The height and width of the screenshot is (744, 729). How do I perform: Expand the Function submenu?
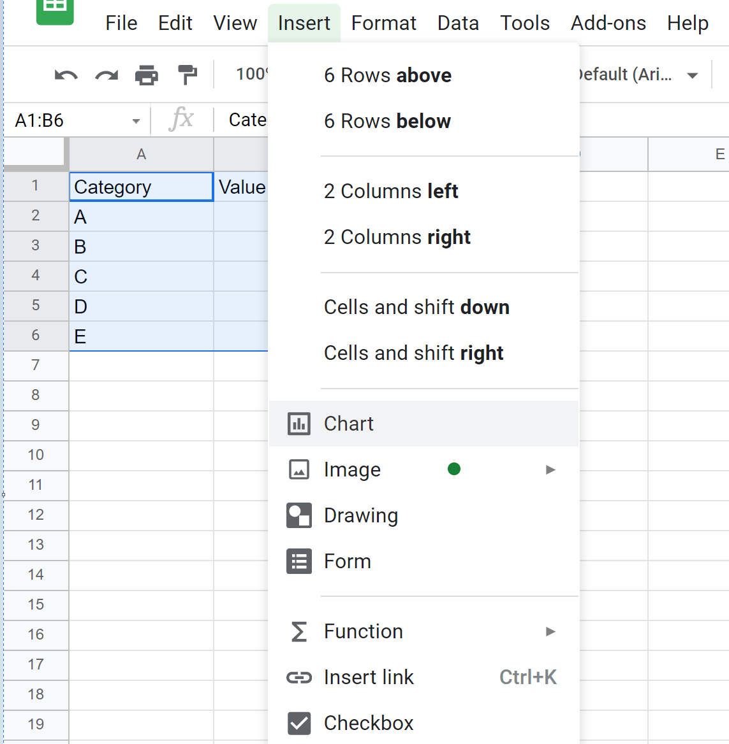(550, 631)
